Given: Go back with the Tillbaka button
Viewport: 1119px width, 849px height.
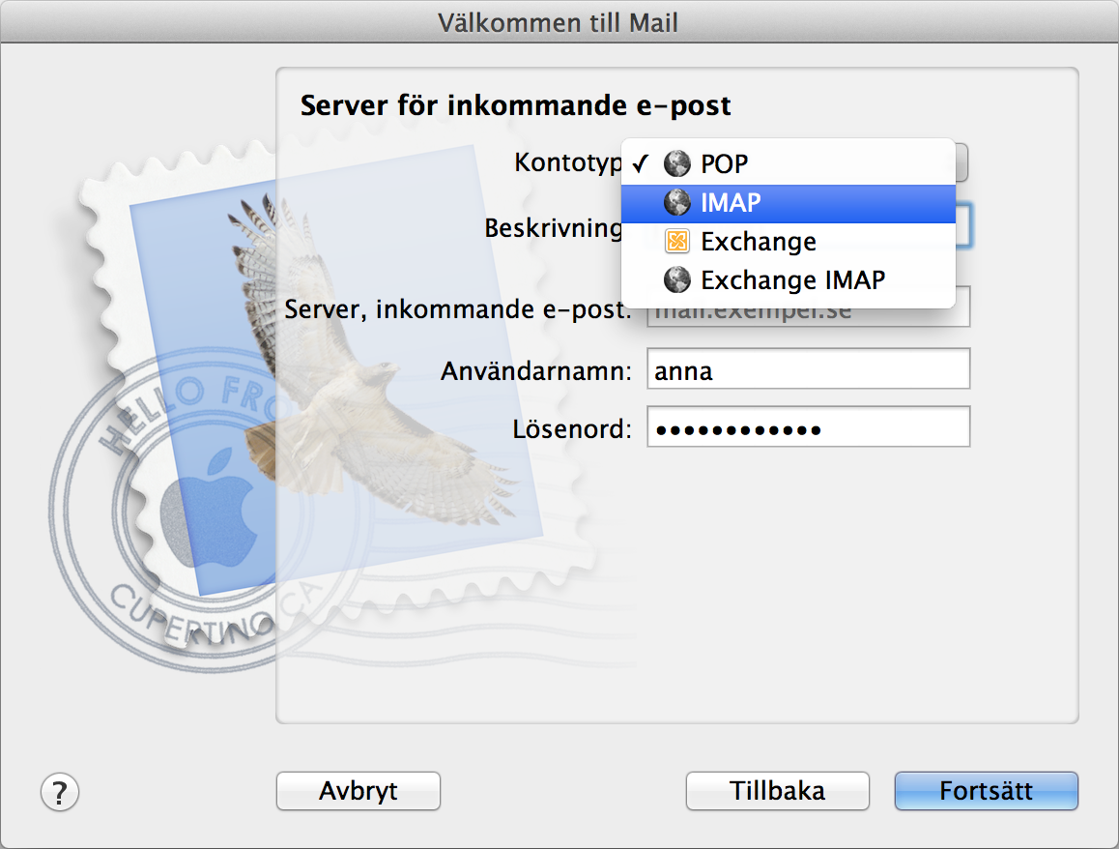Looking at the screenshot, I should [777, 791].
